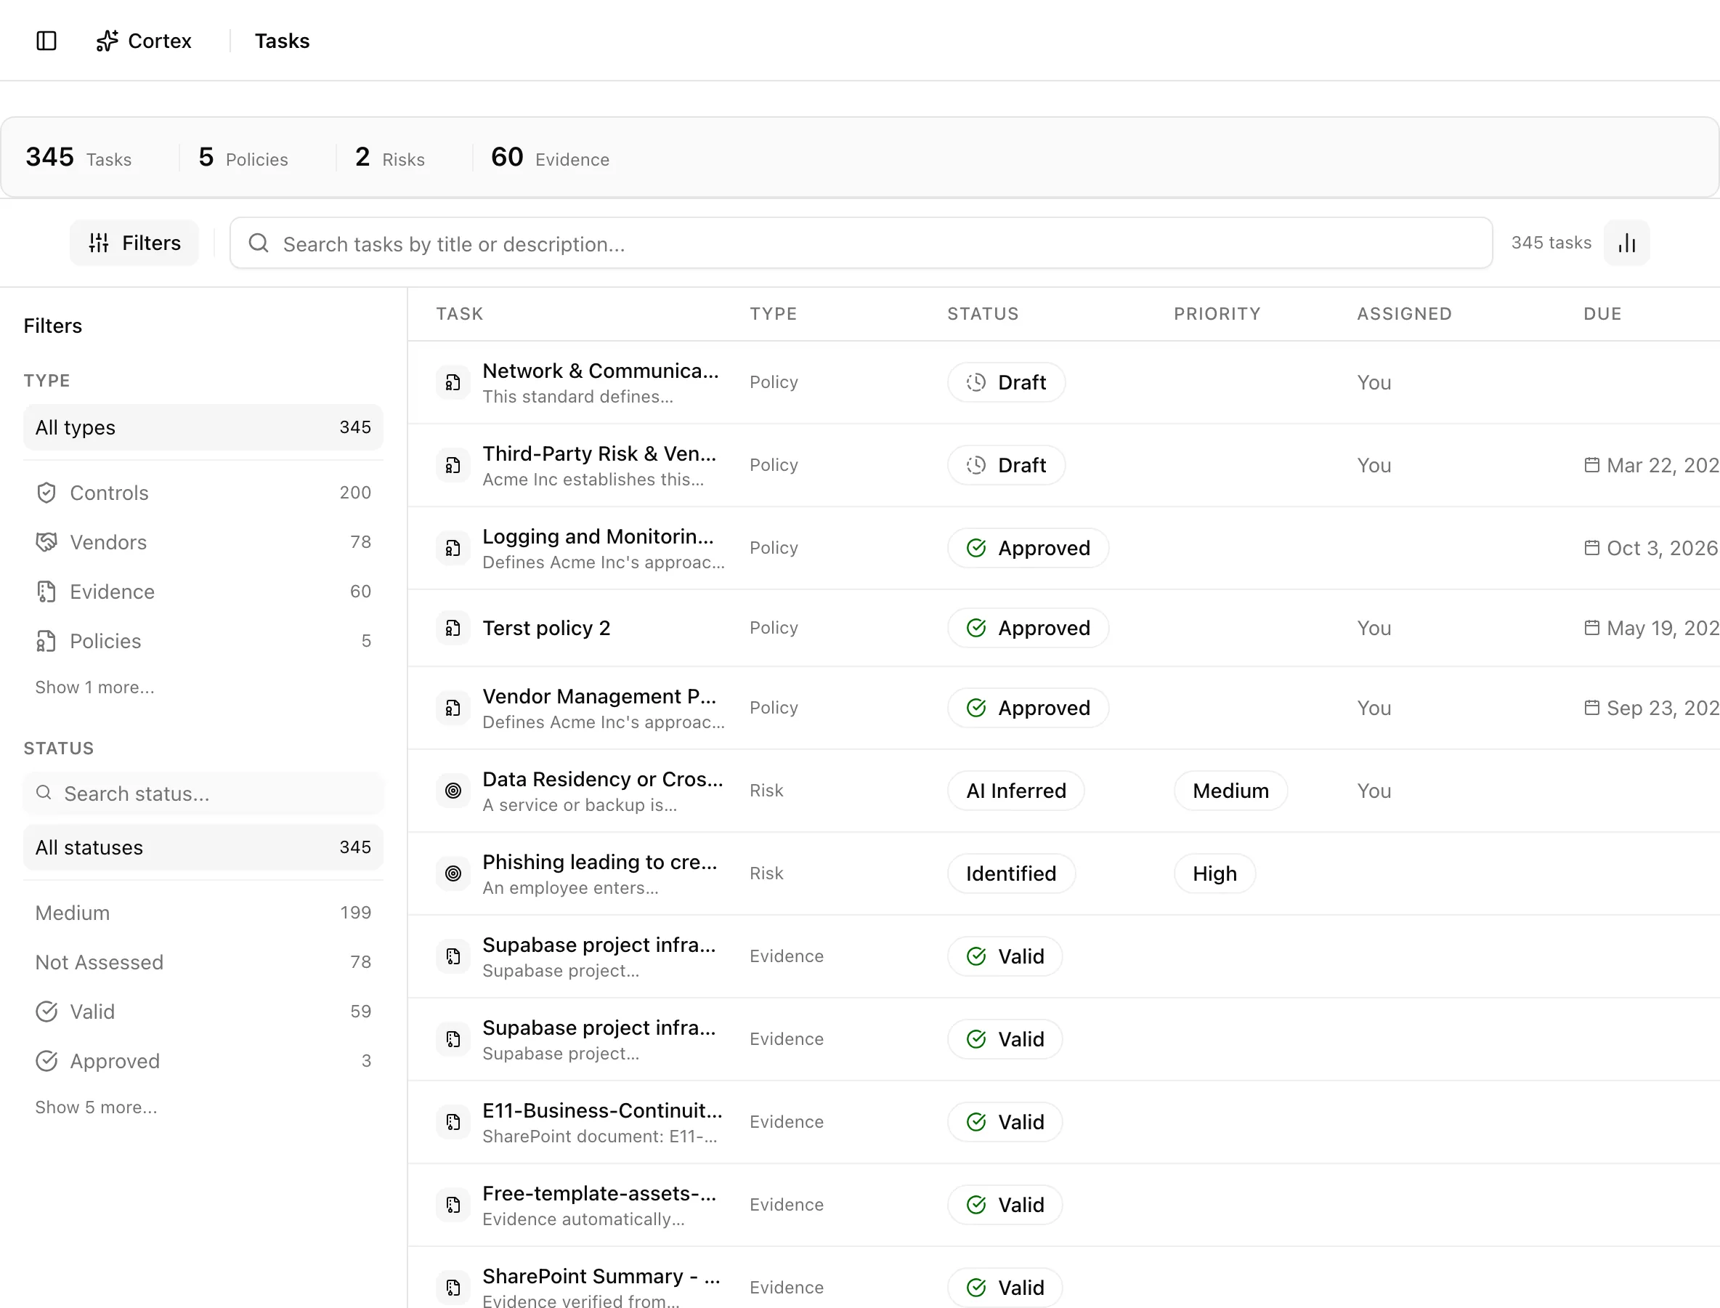Click the Identified status badge
The height and width of the screenshot is (1308, 1720).
1011,873
